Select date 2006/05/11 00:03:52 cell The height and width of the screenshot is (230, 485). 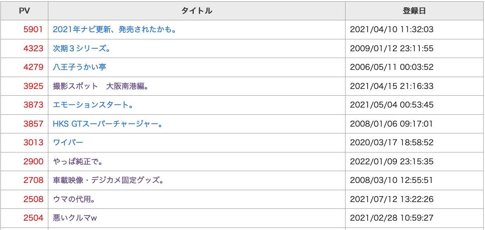click(415, 67)
